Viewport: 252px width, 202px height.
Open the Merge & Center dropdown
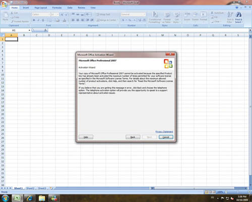pyautogui.click(x=117, y=20)
